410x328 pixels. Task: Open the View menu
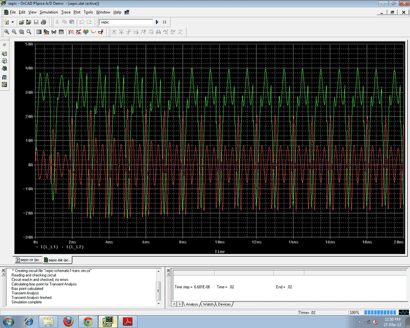[32, 12]
